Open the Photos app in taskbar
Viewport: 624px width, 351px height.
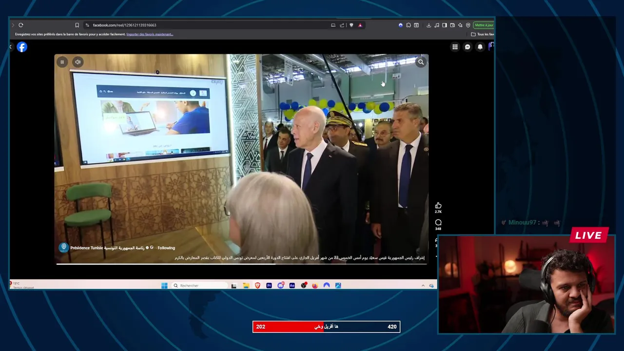[338, 286]
